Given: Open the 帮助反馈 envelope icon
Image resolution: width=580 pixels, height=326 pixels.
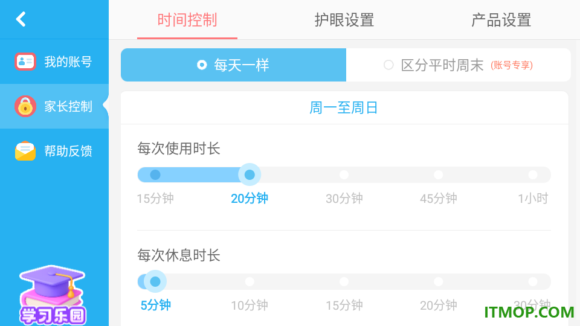Looking at the screenshot, I should (x=25, y=151).
